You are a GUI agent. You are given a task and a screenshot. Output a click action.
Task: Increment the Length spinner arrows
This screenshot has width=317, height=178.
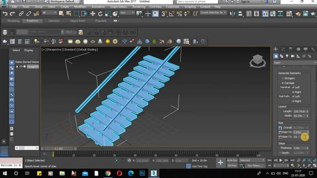click(308, 111)
